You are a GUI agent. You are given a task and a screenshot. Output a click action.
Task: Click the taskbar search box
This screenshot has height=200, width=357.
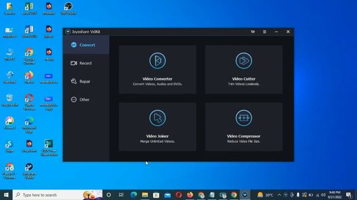(x=57, y=195)
